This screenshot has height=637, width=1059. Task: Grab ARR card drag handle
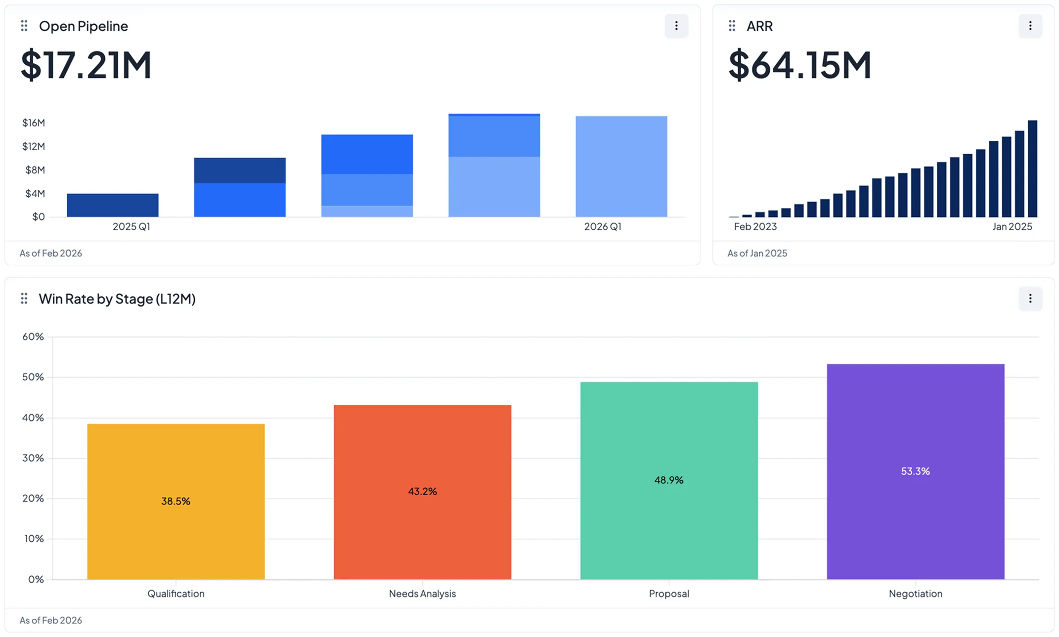(x=732, y=26)
